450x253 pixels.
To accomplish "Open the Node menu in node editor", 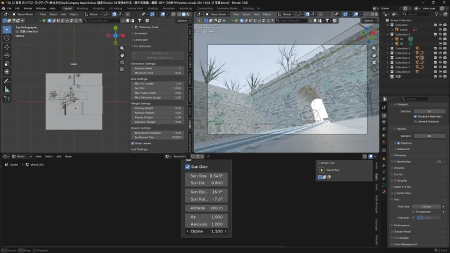I will click(x=68, y=156).
